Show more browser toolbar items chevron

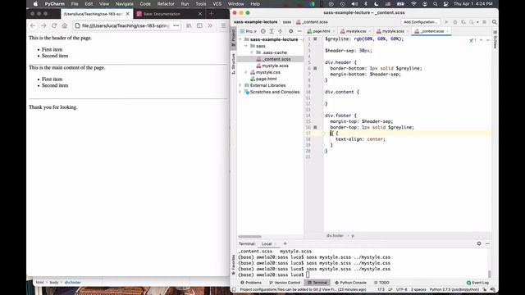(x=210, y=25)
